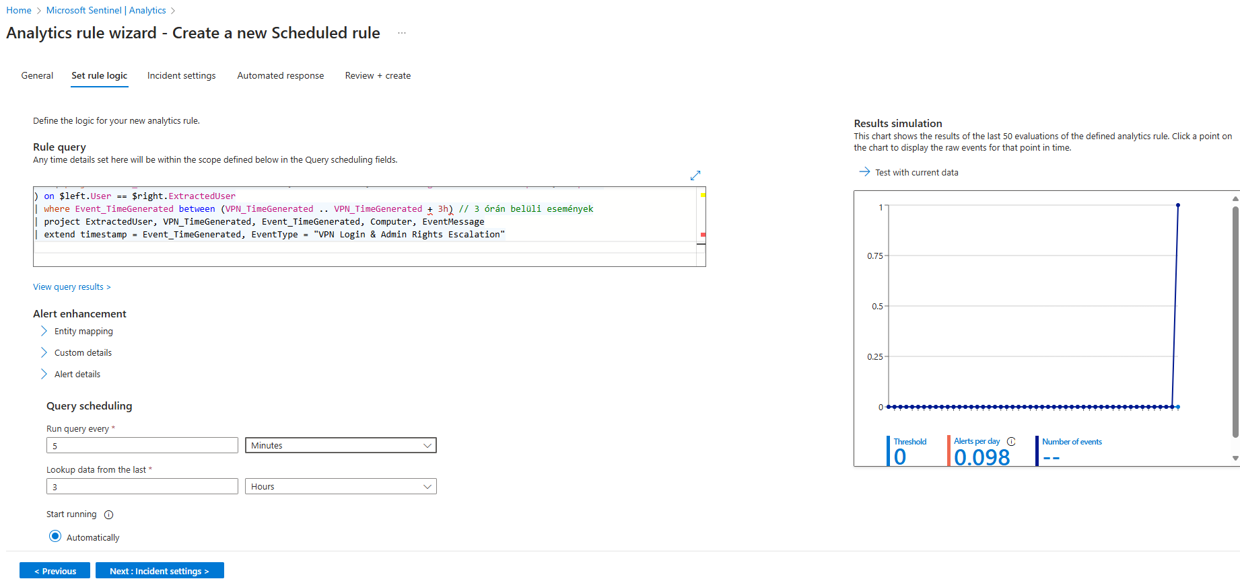Open the View query results link
Image resolution: width=1240 pixels, height=581 pixels.
71,287
